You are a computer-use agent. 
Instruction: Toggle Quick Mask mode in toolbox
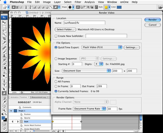pos(4,124)
